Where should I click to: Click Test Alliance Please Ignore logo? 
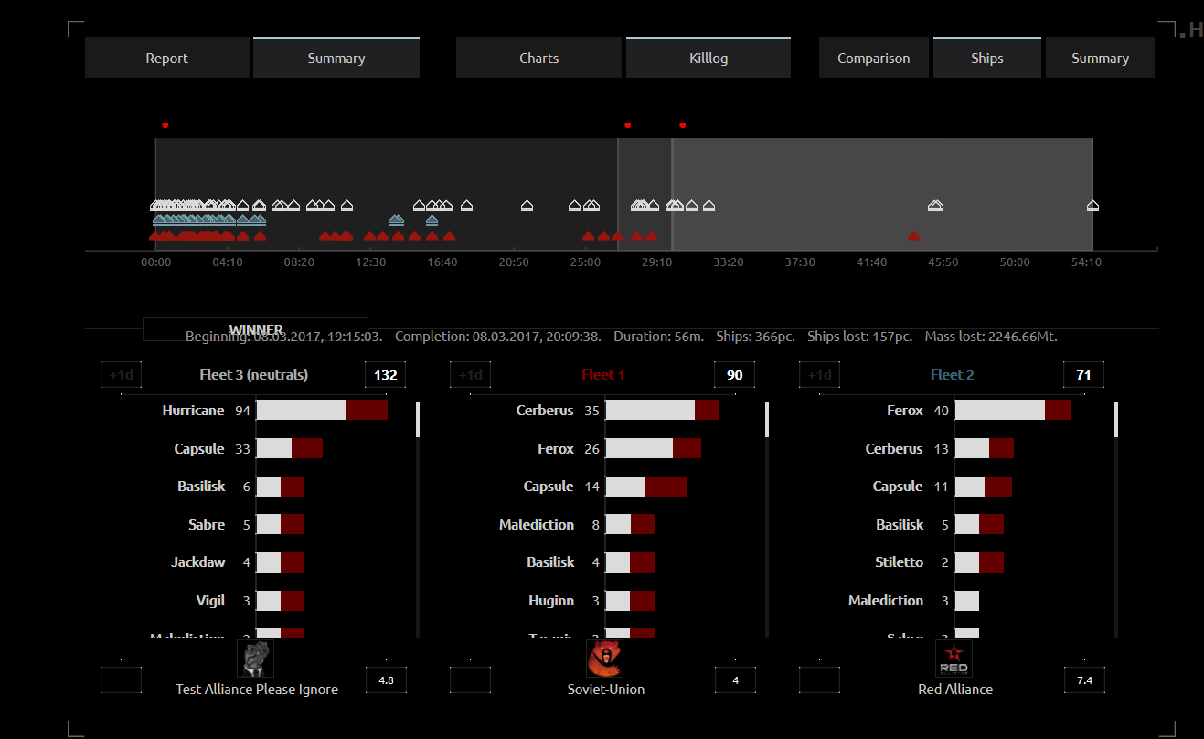[x=256, y=659]
